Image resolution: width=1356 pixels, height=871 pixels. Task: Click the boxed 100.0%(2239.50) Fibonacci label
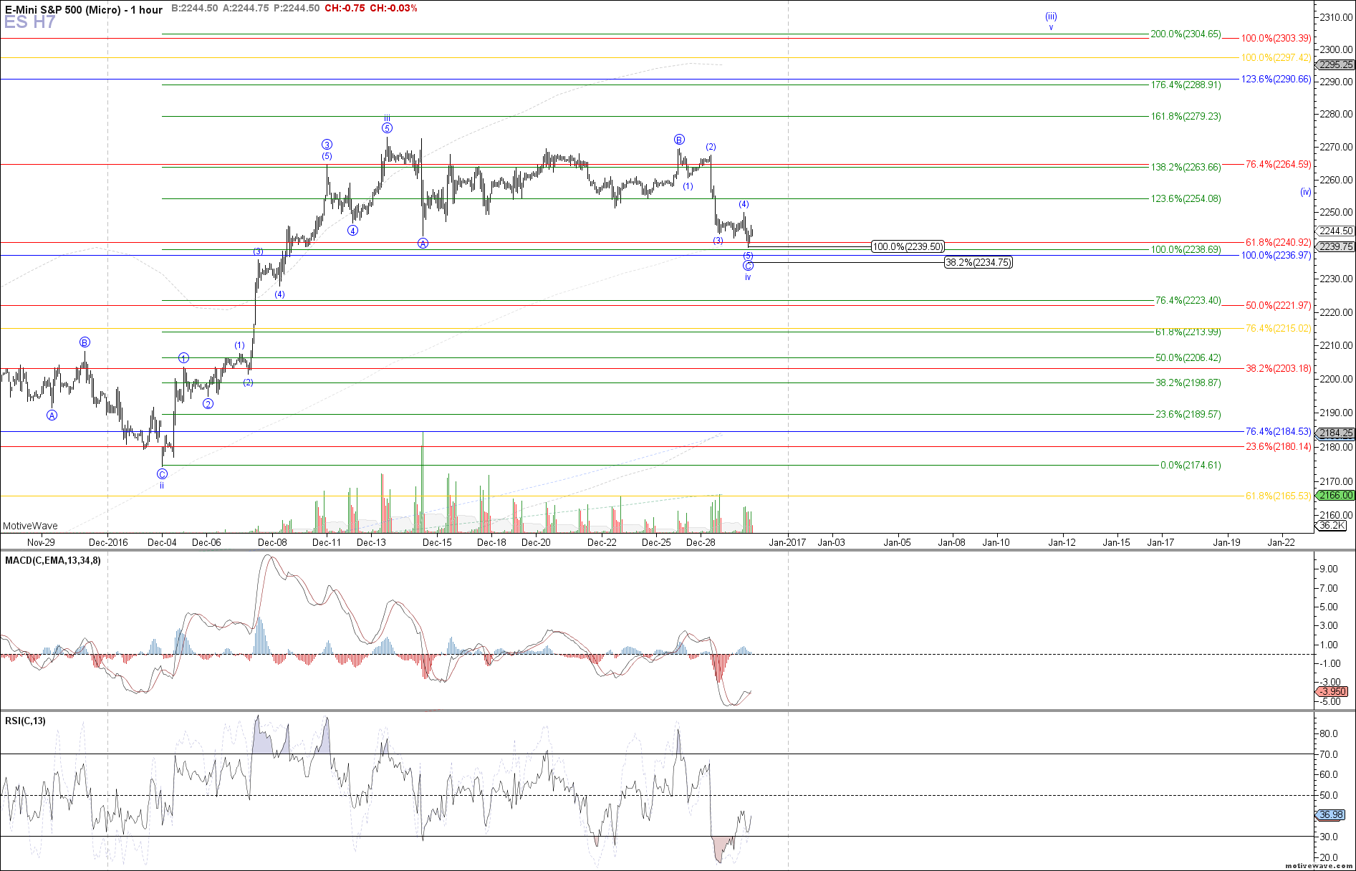coord(907,247)
